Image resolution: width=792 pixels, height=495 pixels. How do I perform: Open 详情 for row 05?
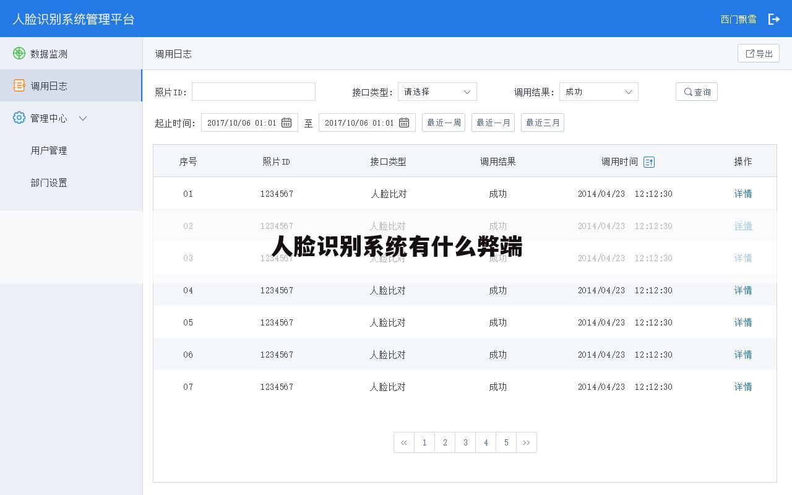(743, 322)
